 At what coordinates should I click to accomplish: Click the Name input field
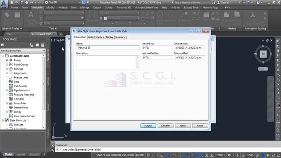click(x=108, y=48)
